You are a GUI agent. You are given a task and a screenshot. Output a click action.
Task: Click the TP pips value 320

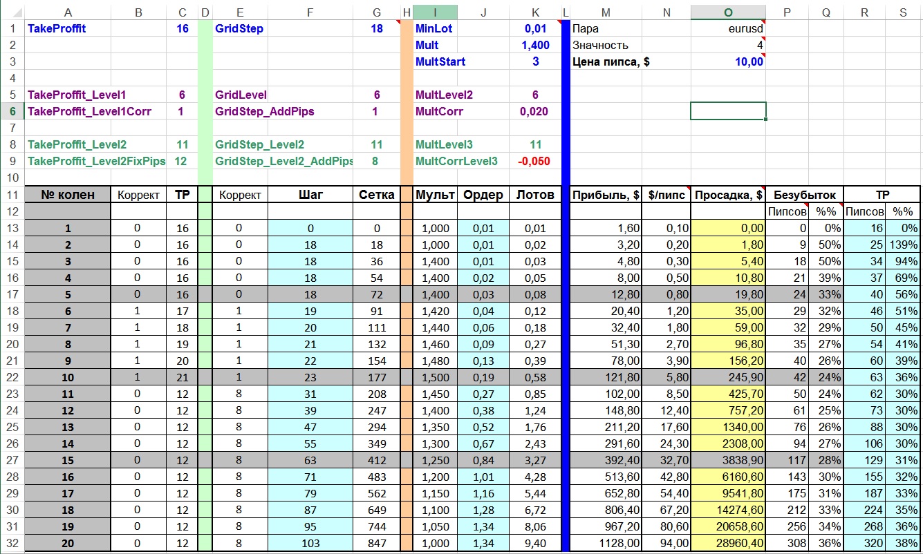[865, 543]
